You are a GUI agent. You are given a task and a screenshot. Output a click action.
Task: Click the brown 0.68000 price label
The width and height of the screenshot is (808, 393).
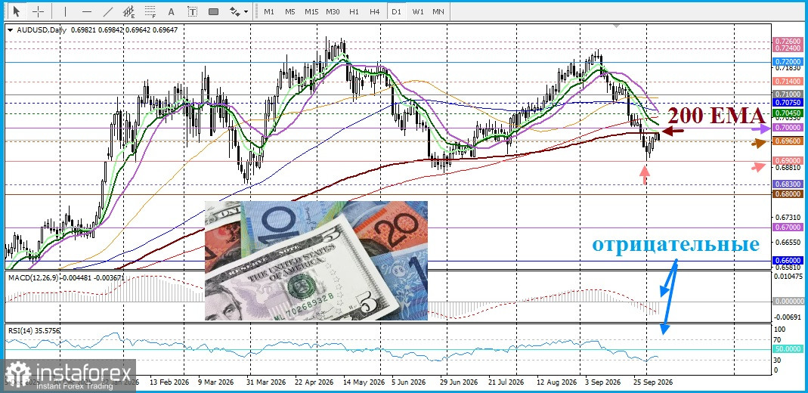pyautogui.click(x=787, y=193)
